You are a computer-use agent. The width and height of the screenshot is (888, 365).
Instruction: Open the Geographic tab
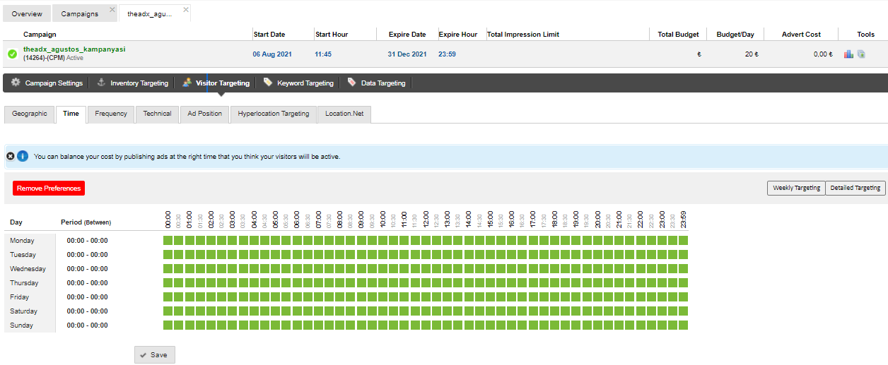[30, 114]
